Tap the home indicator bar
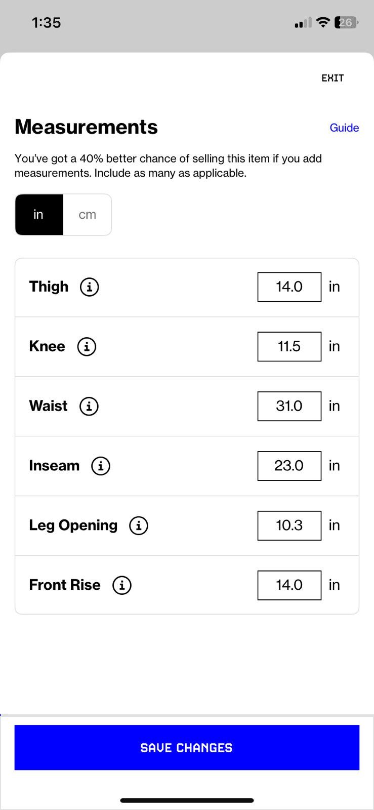This screenshot has height=810, width=374. click(187, 800)
